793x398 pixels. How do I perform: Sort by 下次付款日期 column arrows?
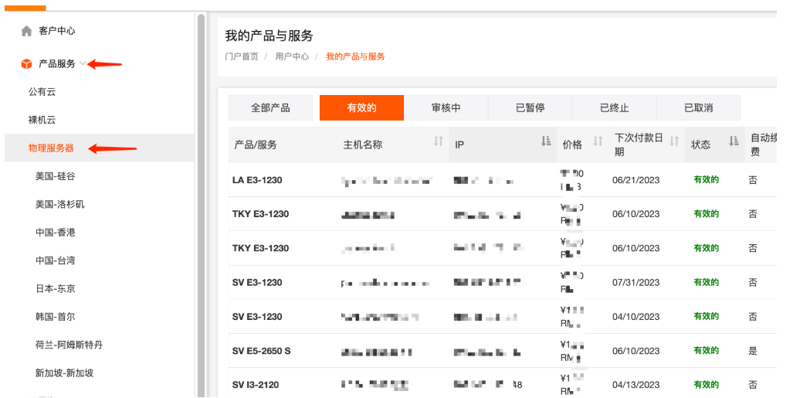674,141
